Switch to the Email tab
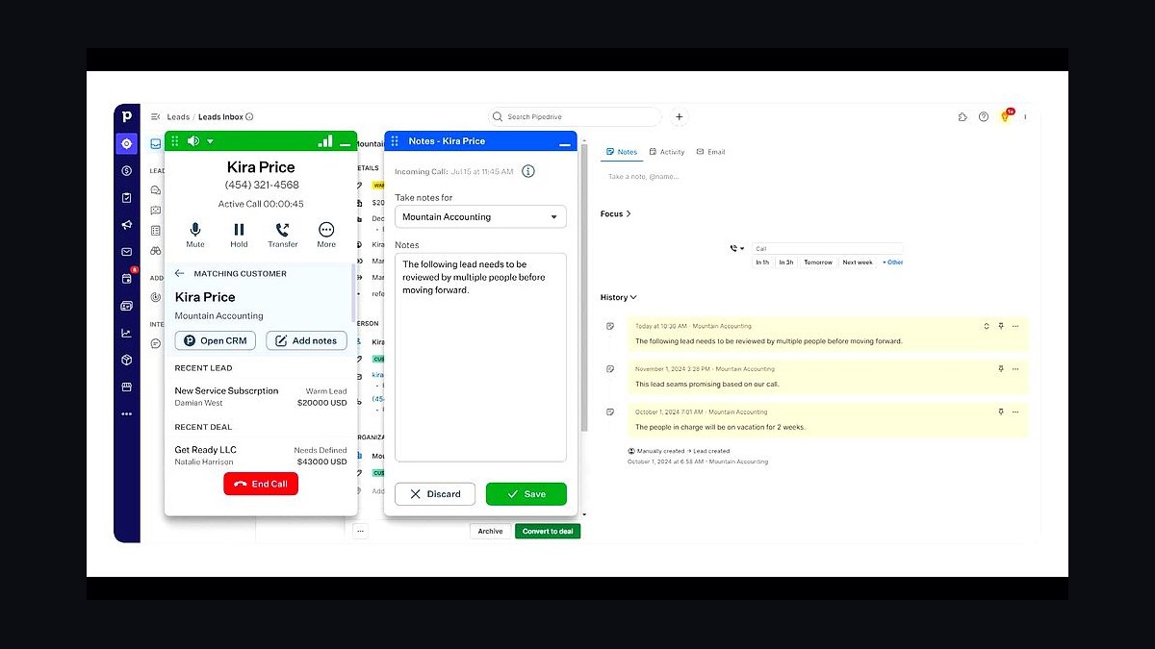 pyautogui.click(x=710, y=152)
